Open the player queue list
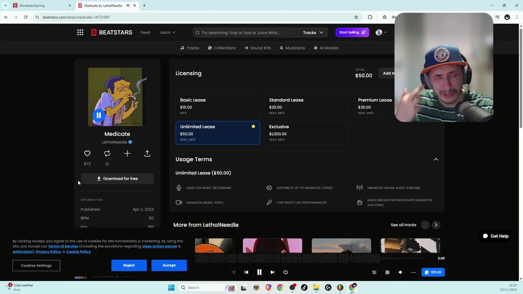Image resolution: width=523 pixels, height=294 pixels. (x=374, y=272)
